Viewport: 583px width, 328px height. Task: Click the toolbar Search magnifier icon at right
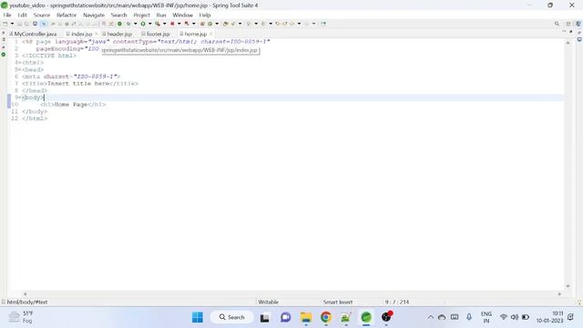557,24
